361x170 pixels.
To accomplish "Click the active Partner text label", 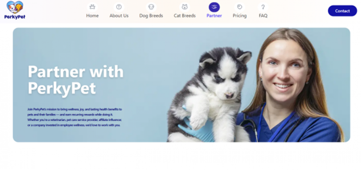I will point(214,16).
